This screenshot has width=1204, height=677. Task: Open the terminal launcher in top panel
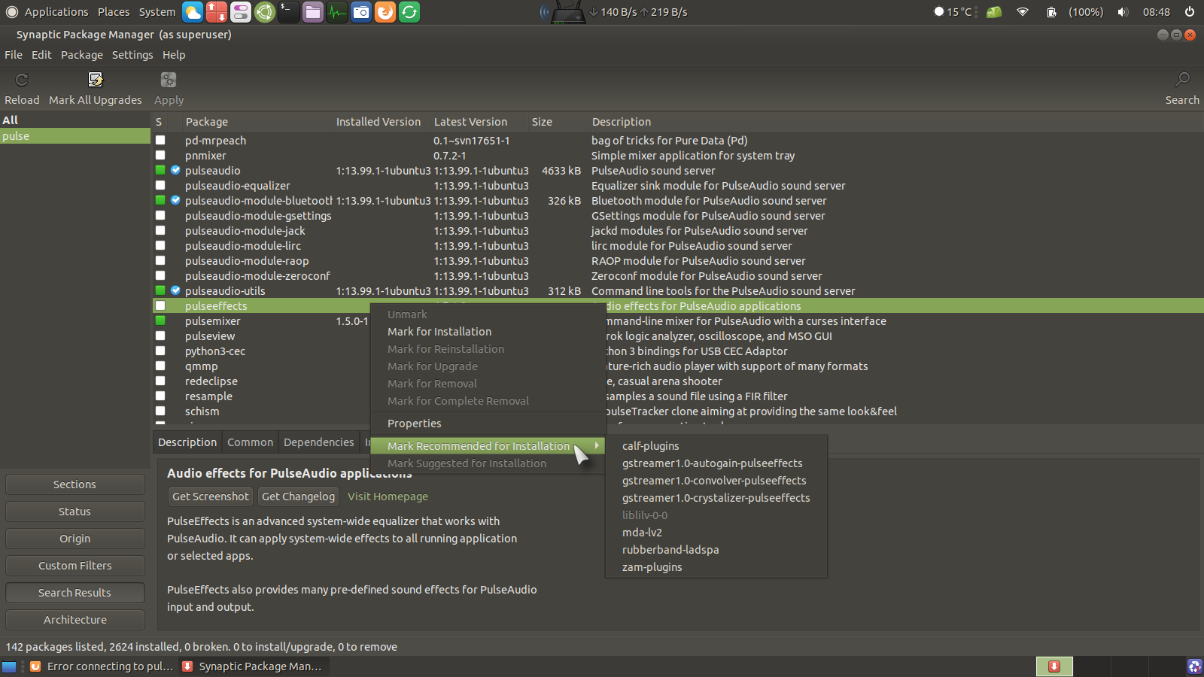tap(289, 12)
